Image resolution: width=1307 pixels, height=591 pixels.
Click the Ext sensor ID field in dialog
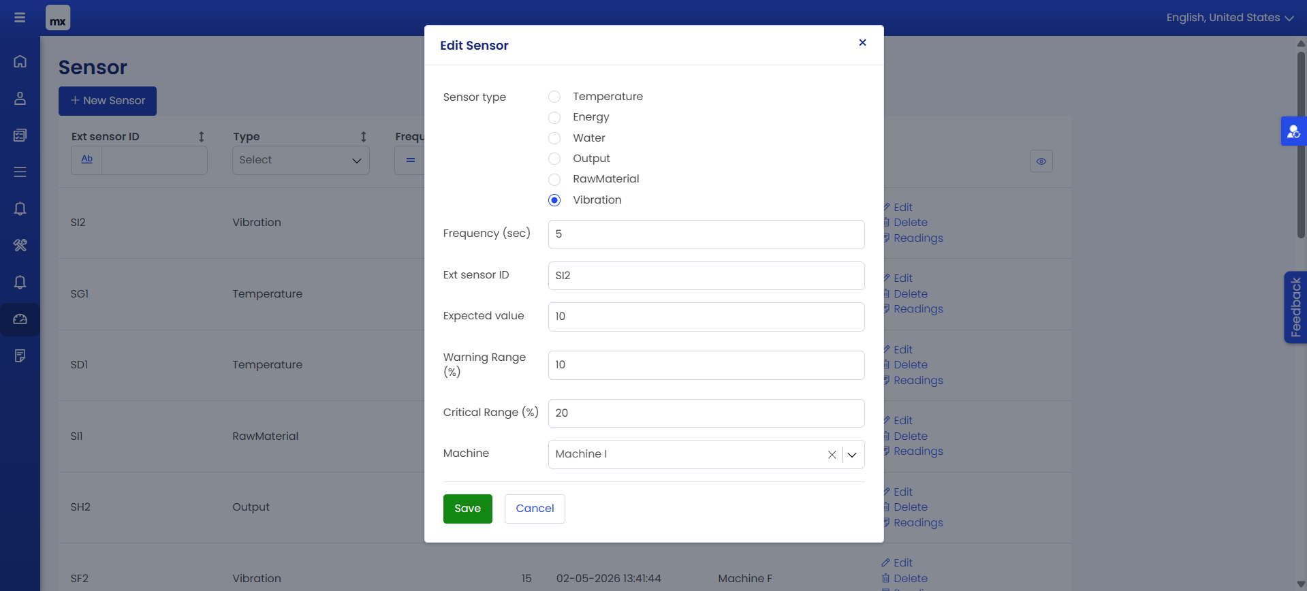point(706,276)
